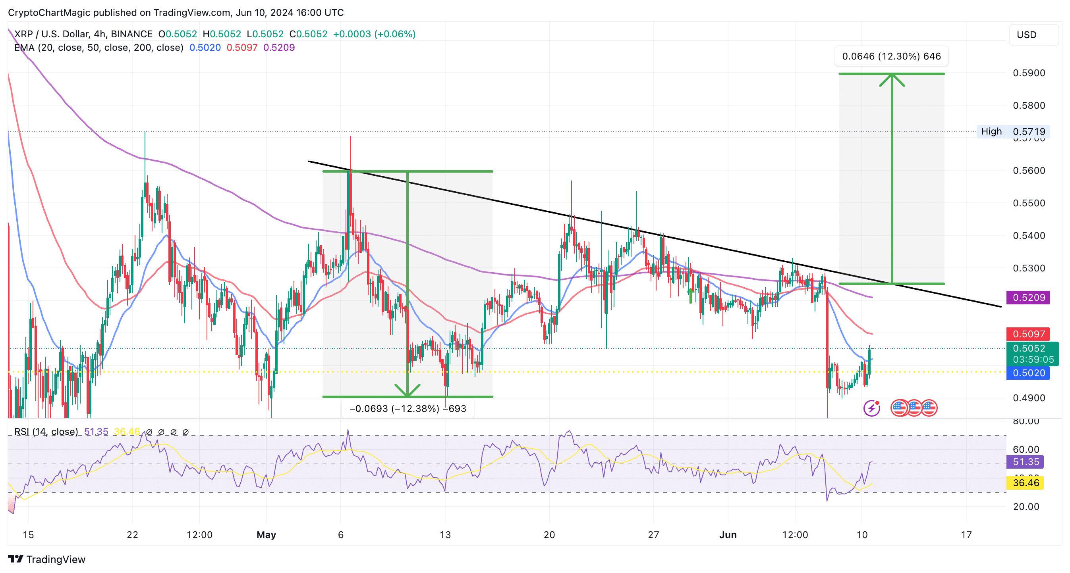The height and width of the screenshot is (573, 1070).
Task: Click the 17 date on time axis
Action: (x=966, y=535)
